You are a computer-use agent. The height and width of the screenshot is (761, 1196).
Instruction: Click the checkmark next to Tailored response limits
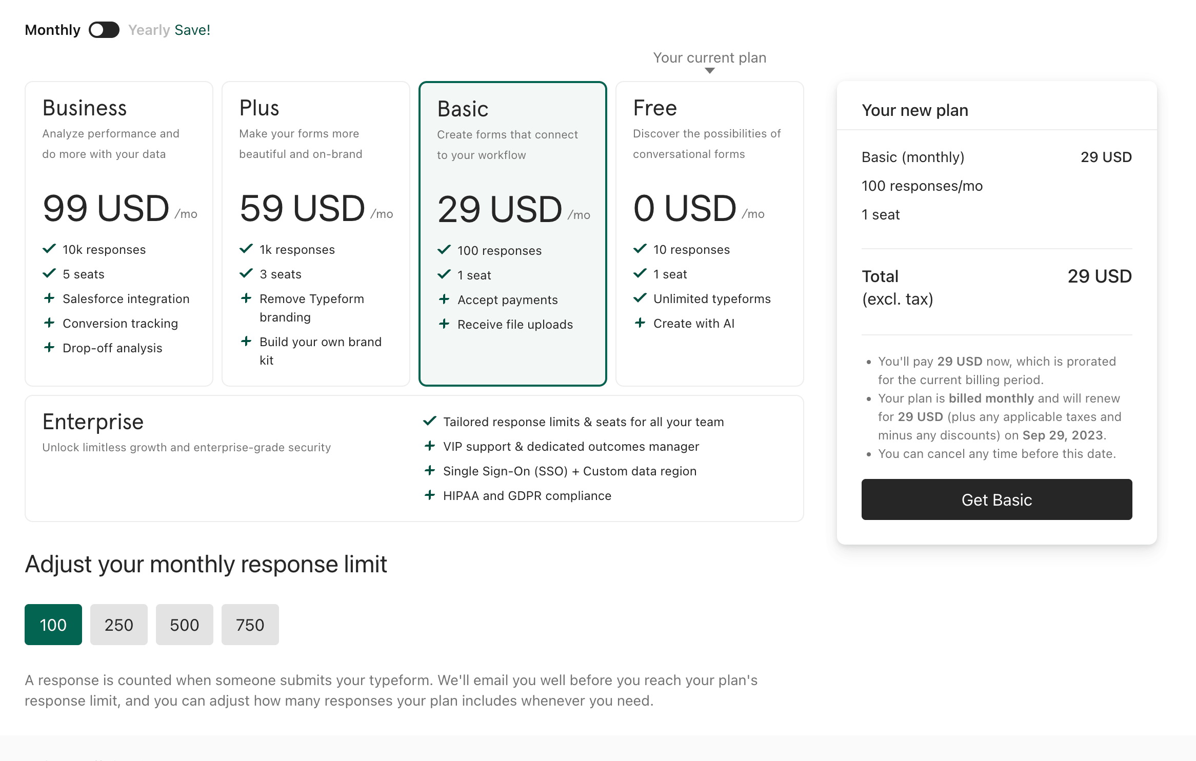click(430, 422)
